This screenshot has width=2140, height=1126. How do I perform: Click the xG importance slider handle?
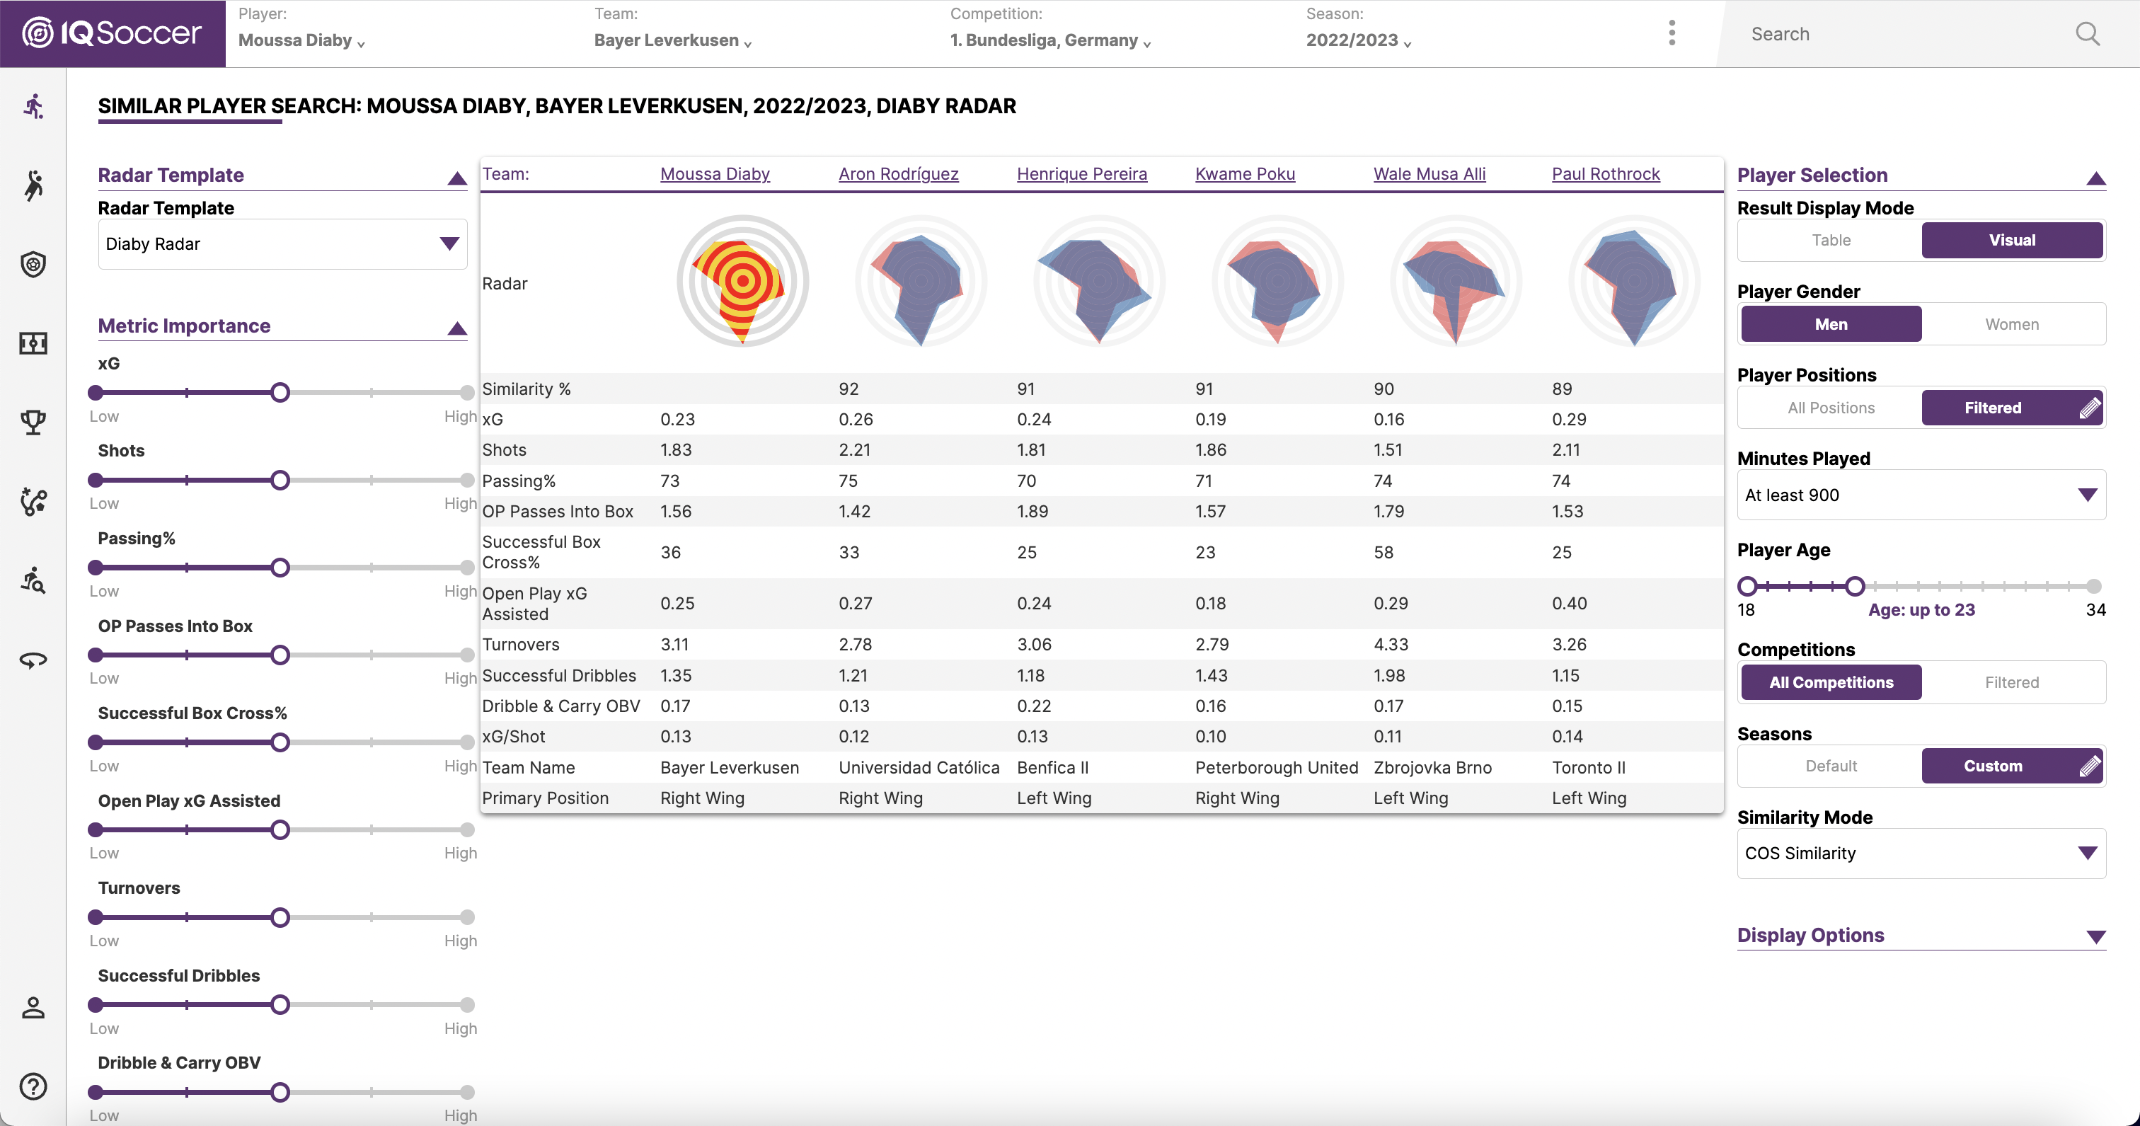pyautogui.click(x=280, y=392)
